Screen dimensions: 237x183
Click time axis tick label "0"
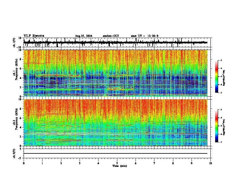click(24, 163)
